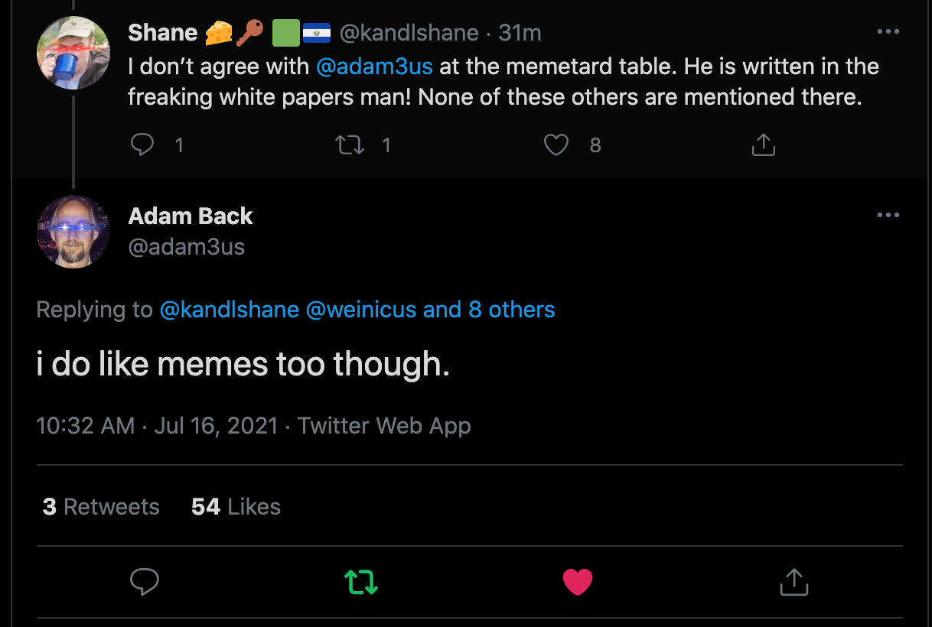The image size is (932, 627).
Task: Open Adam Back's profile picture
Action: tap(73, 231)
